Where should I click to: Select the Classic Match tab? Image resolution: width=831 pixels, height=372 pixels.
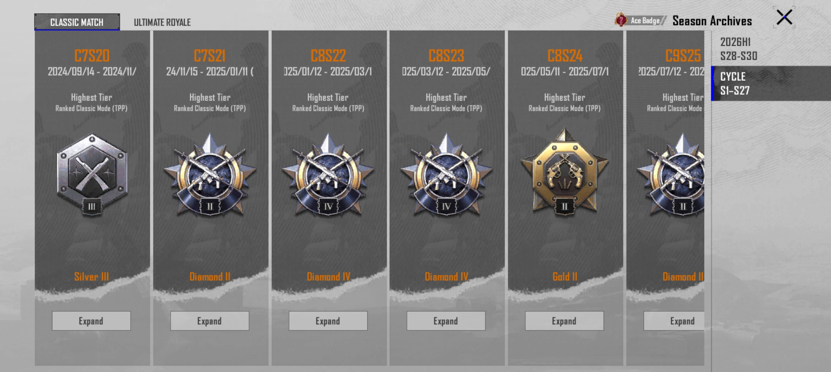(x=77, y=22)
